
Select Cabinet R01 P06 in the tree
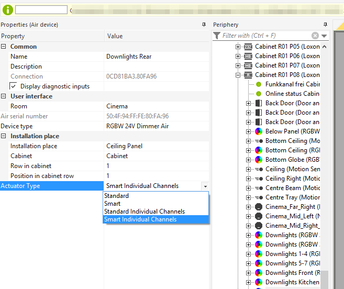tap(287, 56)
